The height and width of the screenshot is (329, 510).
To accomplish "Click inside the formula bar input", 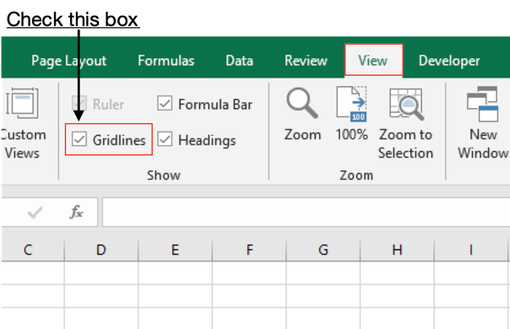I will (306, 212).
